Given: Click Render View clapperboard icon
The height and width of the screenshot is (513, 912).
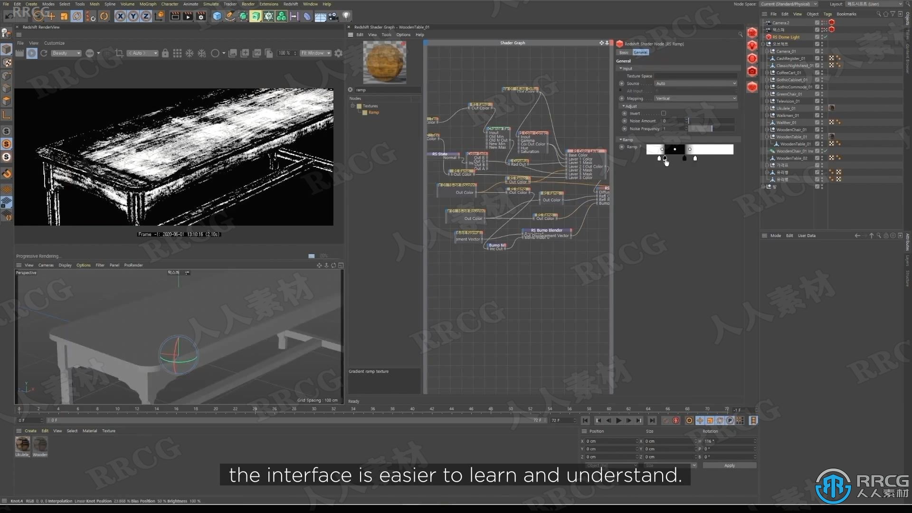Looking at the screenshot, I should click(175, 17).
